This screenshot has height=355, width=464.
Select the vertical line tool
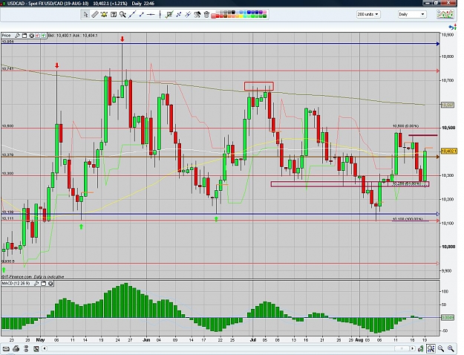pyautogui.click(x=160, y=15)
